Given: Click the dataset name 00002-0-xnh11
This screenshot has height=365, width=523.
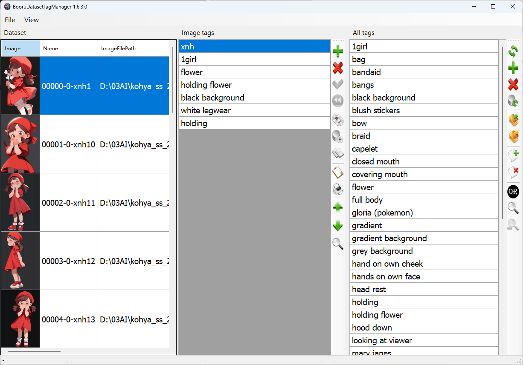Looking at the screenshot, I should tap(69, 203).
